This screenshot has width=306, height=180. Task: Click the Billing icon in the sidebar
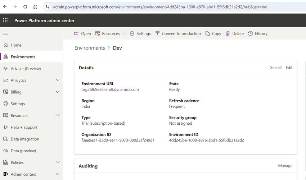pos(6,92)
